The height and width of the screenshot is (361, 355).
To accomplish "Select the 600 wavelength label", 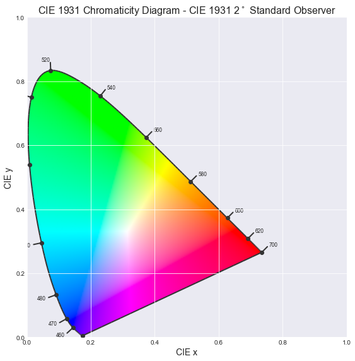I will pos(239,211).
